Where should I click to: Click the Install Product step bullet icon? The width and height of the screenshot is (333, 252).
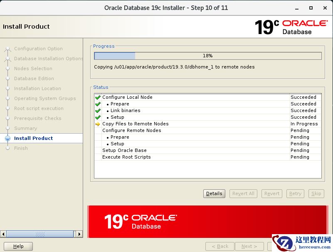click(7, 138)
